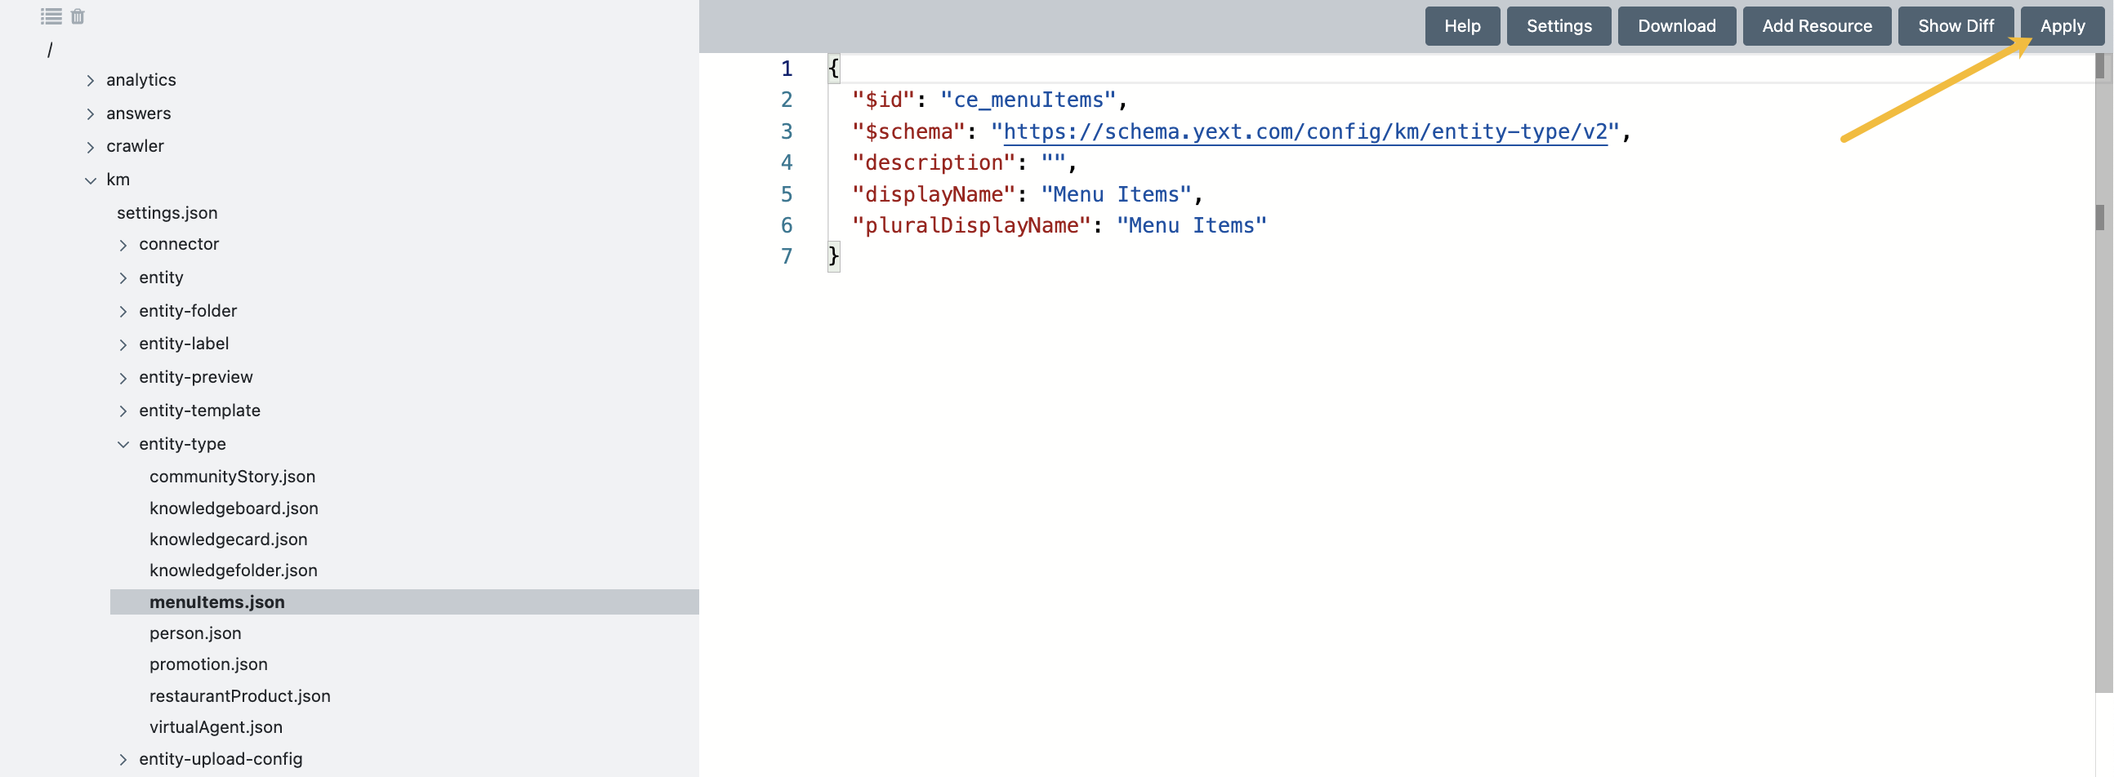
Task: Expand the entity-upload-config chevron
Action: [123, 760]
